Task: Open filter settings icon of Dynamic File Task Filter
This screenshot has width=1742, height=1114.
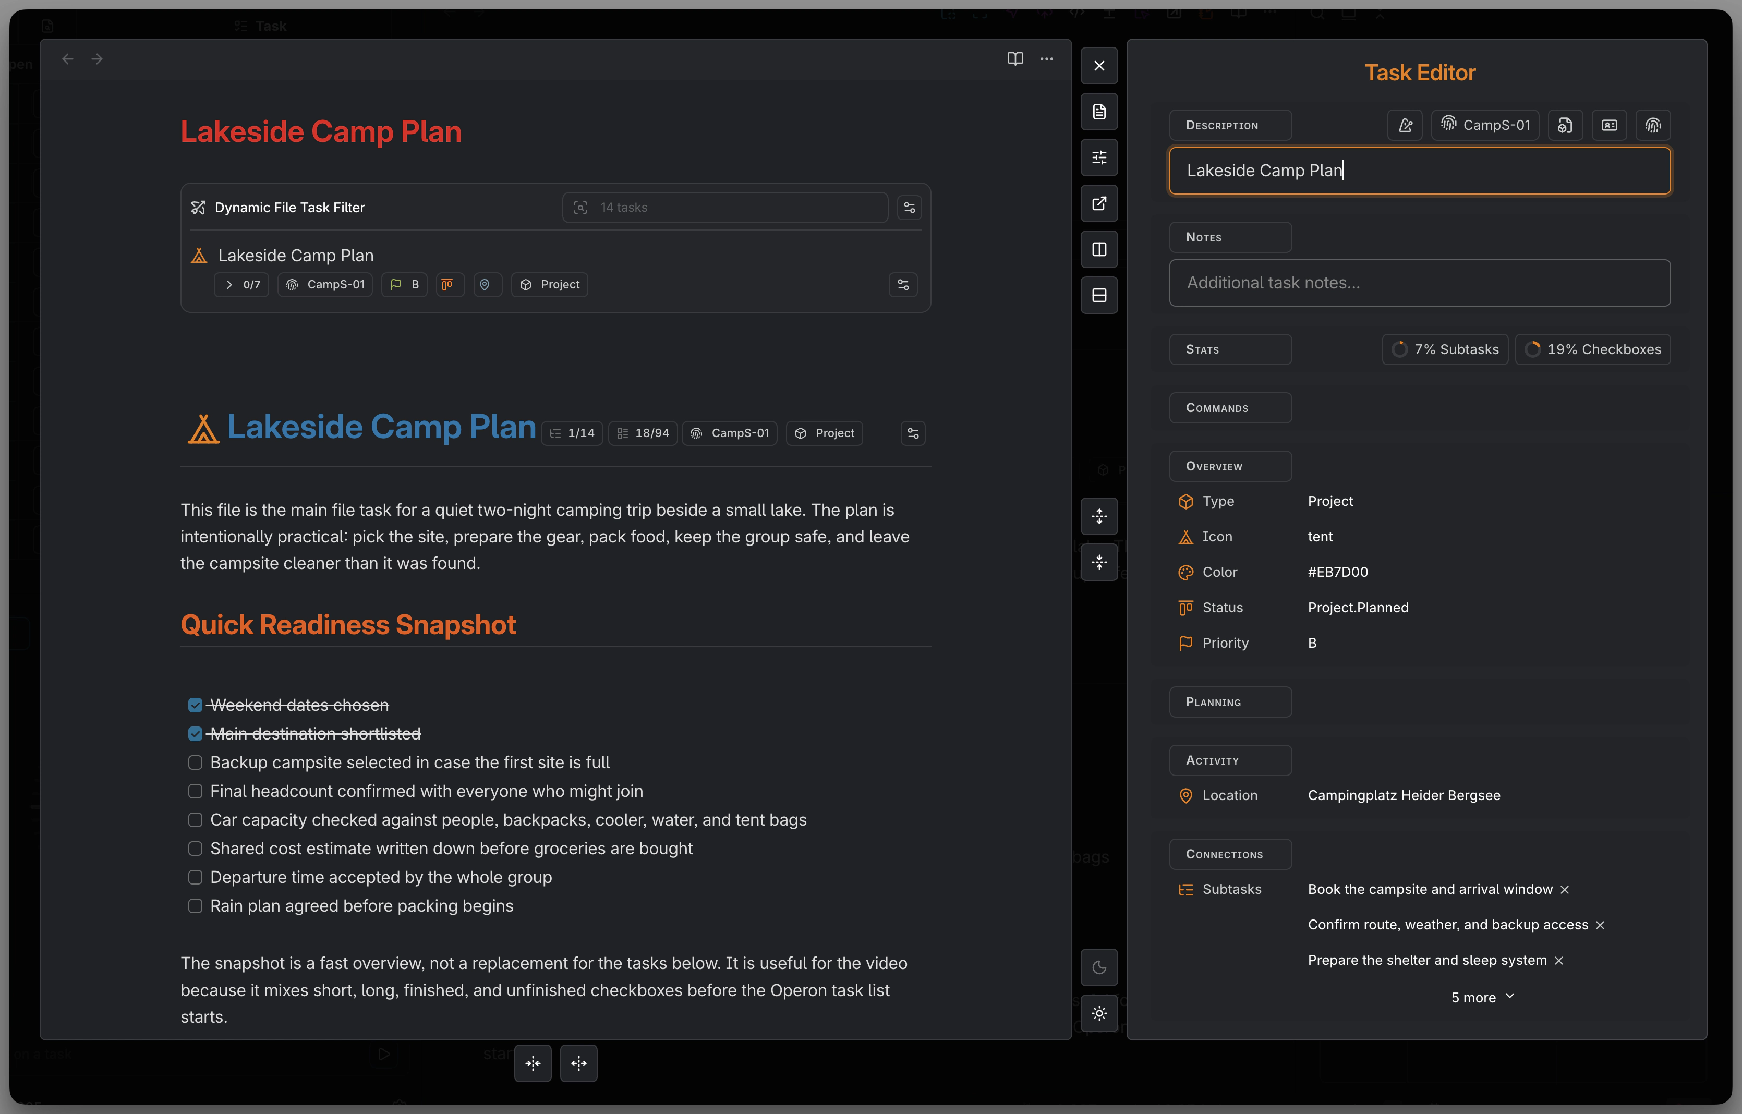Action: click(910, 208)
